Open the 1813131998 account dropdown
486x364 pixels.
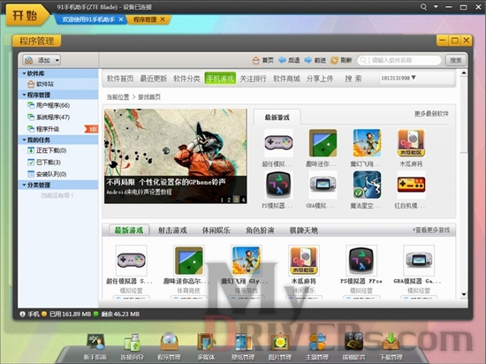point(399,78)
